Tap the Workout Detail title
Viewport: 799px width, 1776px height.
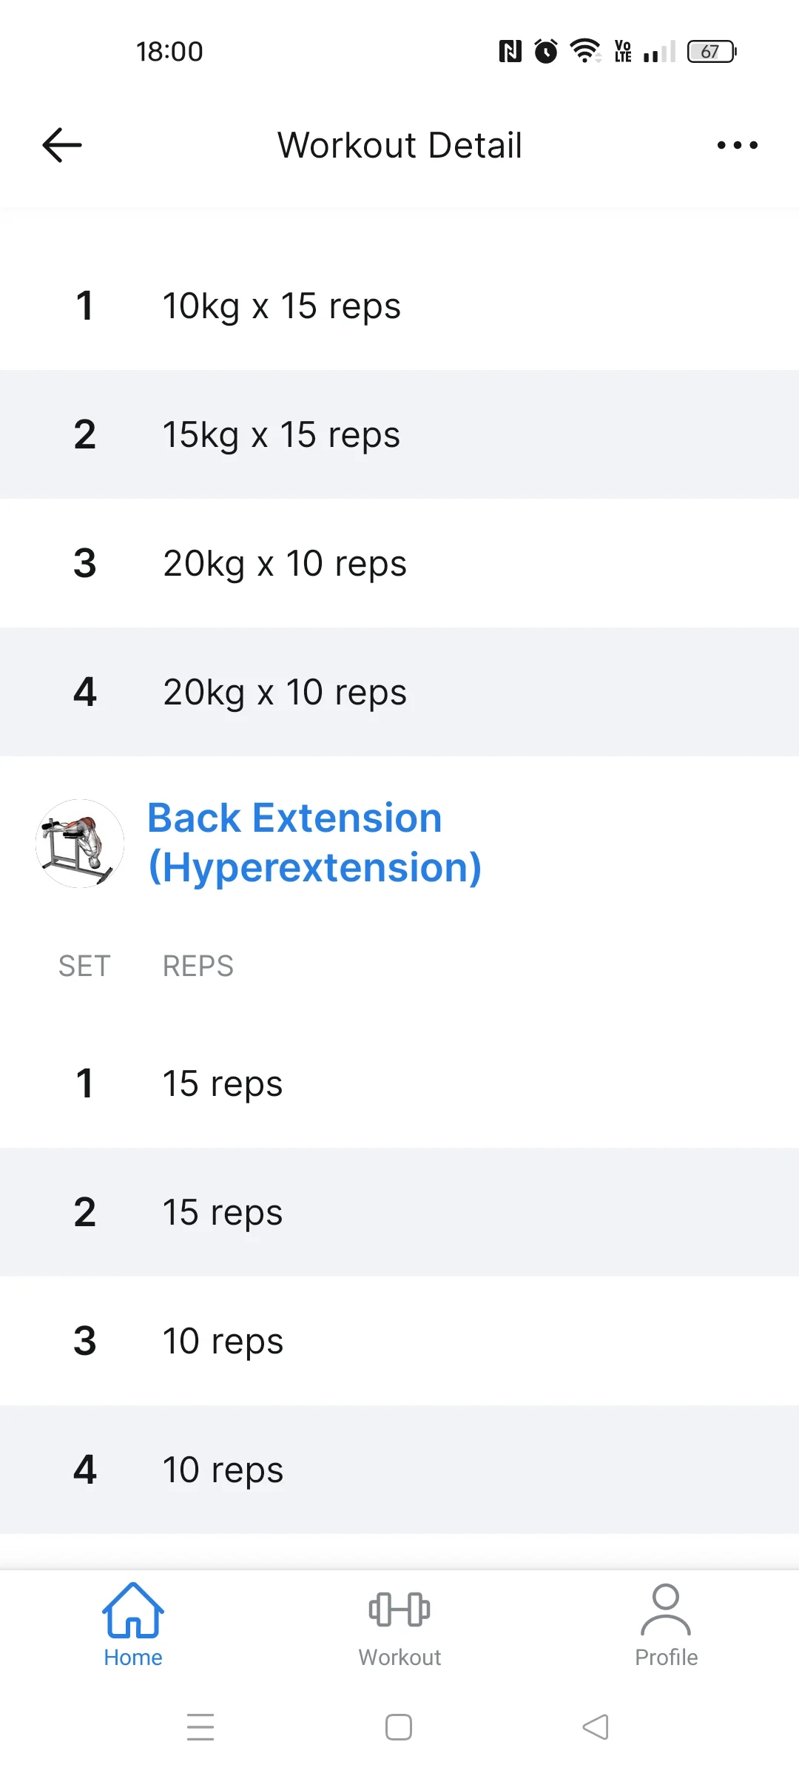tap(399, 145)
